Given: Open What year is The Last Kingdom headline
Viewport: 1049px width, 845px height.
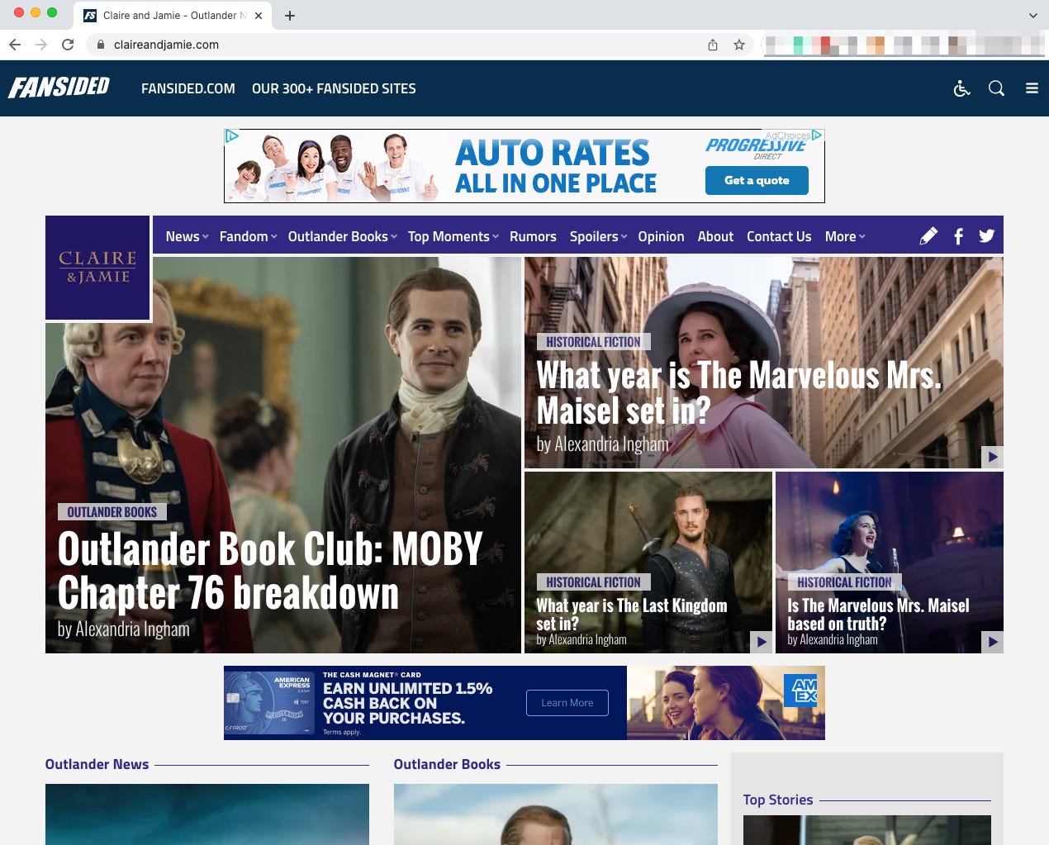Looking at the screenshot, I should (x=632, y=614).
